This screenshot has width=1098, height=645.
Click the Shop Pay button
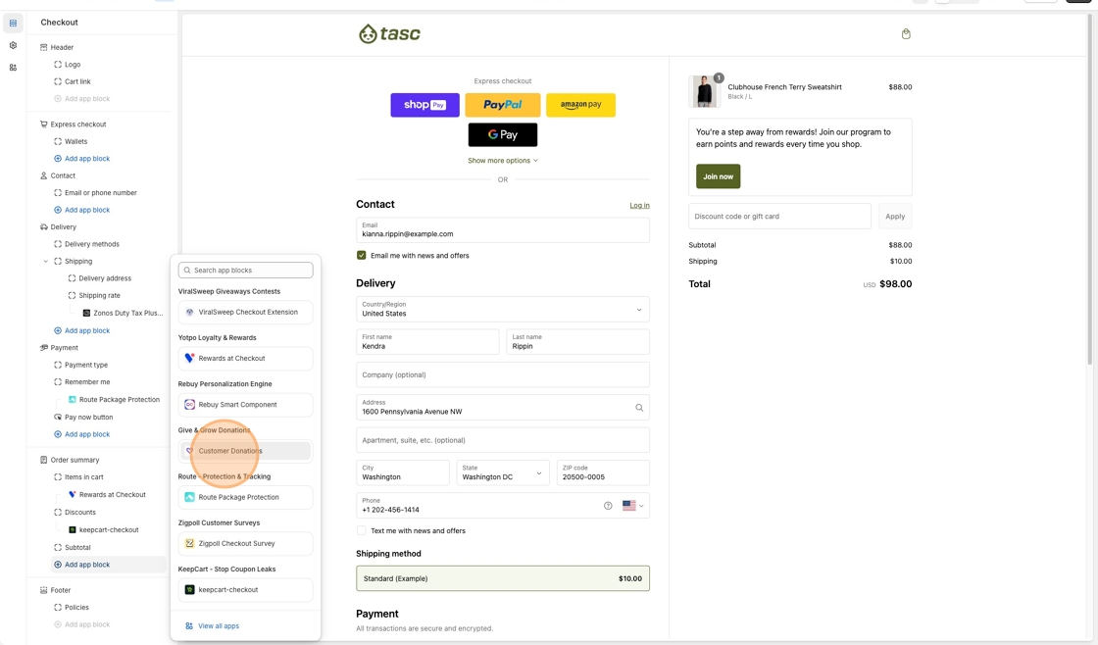tap(425, 105)
